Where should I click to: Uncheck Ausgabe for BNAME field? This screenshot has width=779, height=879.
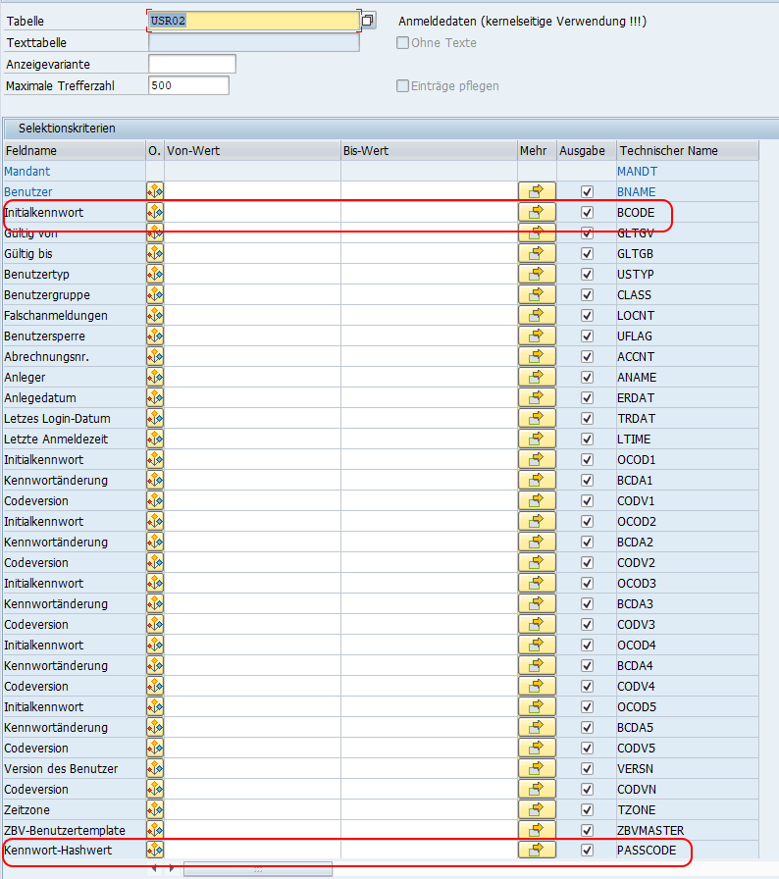(587, 191)
